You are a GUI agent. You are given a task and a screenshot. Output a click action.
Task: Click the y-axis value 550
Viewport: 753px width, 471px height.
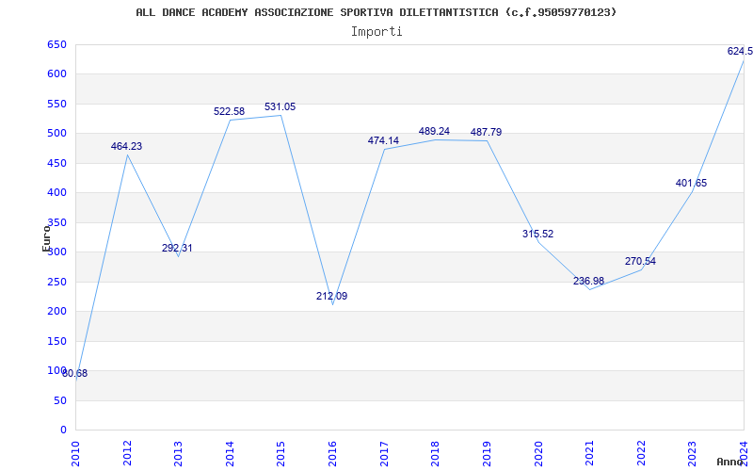[56, 105]
